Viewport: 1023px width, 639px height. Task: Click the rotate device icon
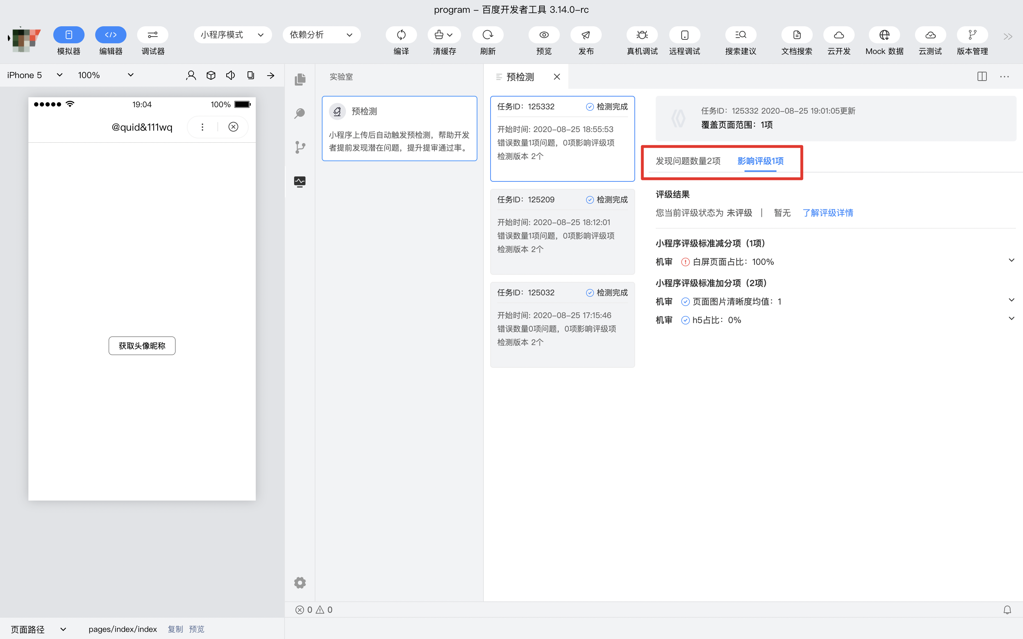pyautogui.click(x=251, y=75)
